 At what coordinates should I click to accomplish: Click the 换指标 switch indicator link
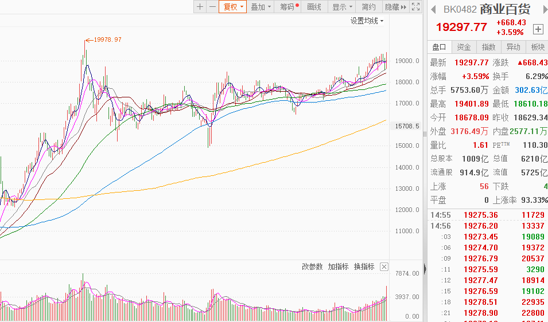364,267
